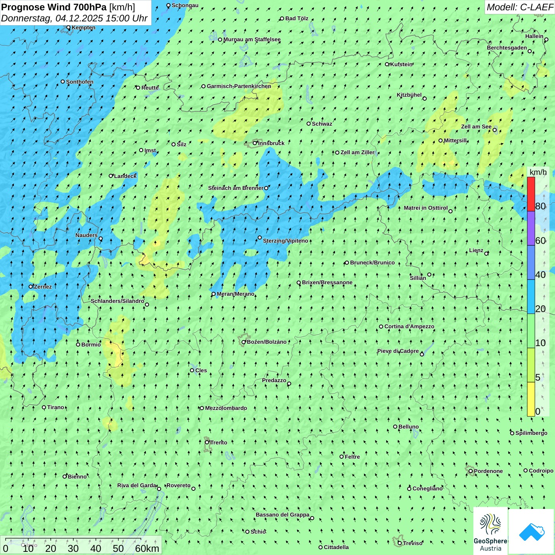This screenshot has height=555, width=555.
Task: Click the Bassano del Grappa label
Action: (x=283, y=515)
